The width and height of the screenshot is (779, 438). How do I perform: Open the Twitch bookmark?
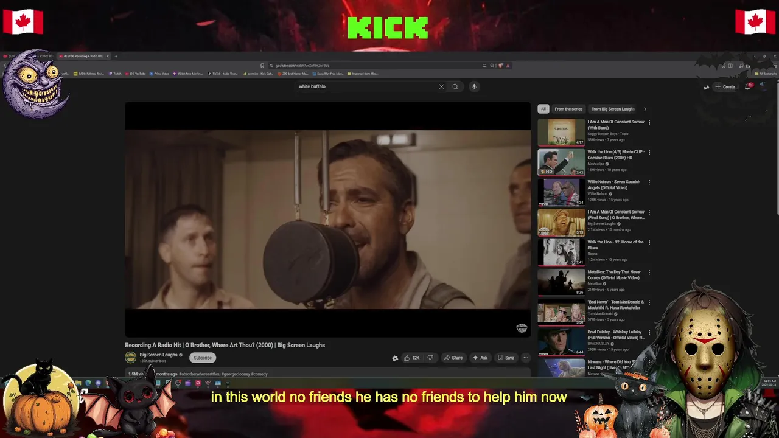116,74
